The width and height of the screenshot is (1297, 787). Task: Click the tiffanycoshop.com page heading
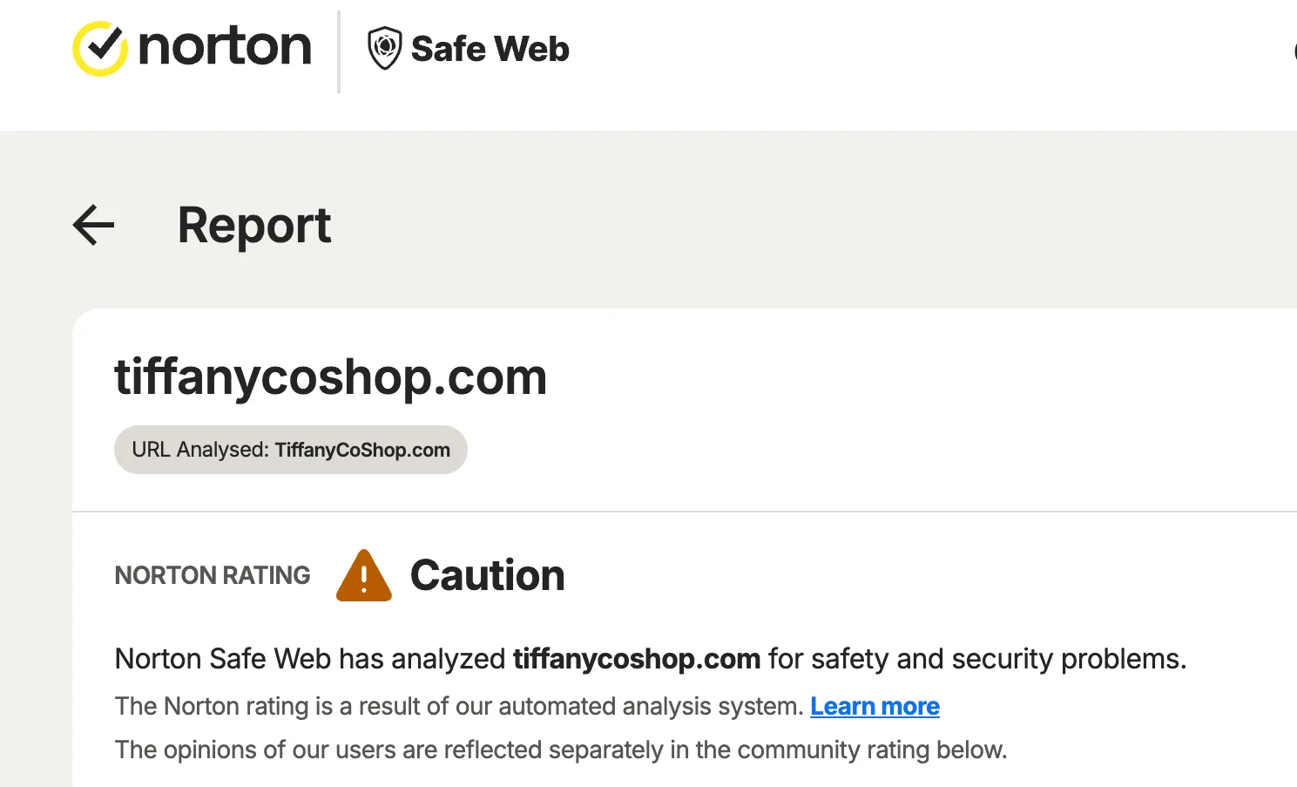pos(331,377)
